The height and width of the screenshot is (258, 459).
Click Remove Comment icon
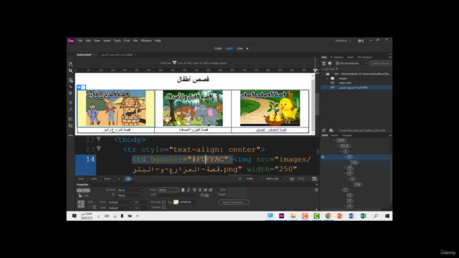(70, 126)
